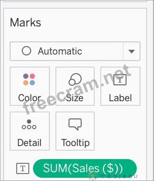Click the text mark icon beside SUM(Sales ($))
Image resolution: width=154 pixels, height=181 pixels.
(x=23, y=168)
